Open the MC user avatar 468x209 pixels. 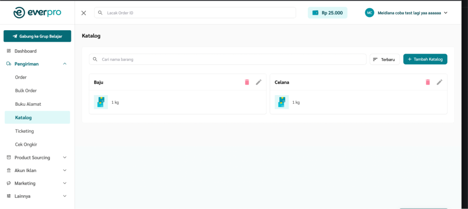coord(369,13)
